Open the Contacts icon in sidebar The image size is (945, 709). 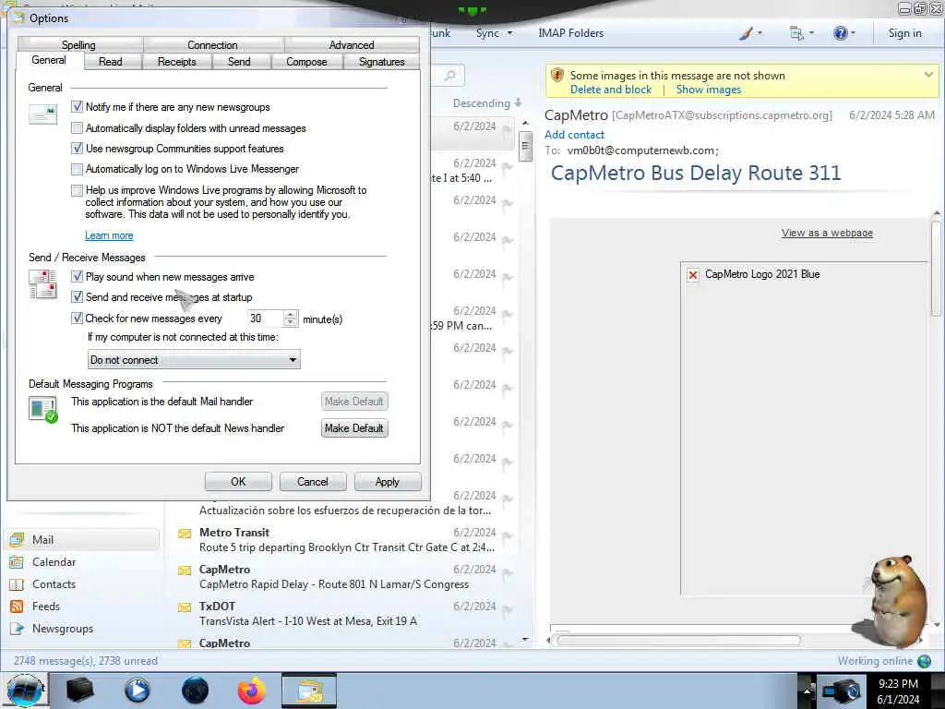click(17, 584)
